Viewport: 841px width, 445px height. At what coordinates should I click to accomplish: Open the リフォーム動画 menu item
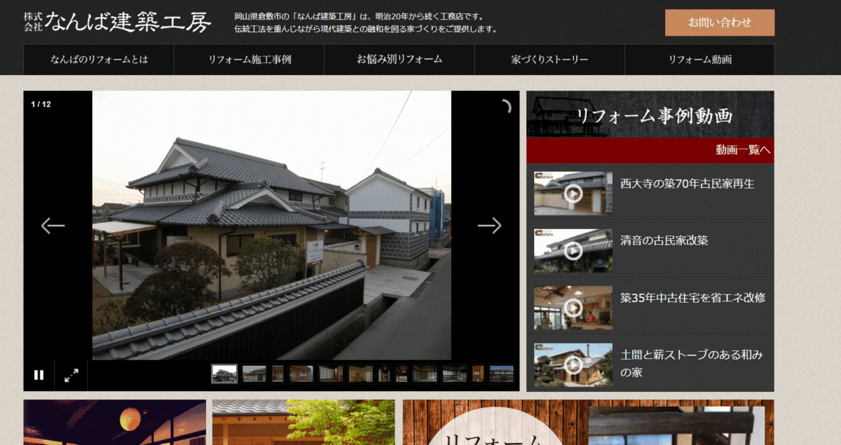click(699, 60)
